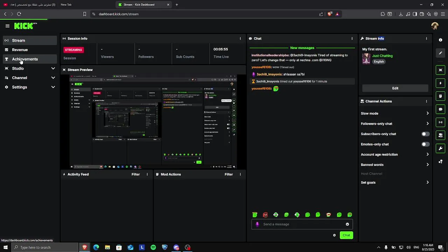Click the Kick logo
This screenshot has width=448, height=252.
click(25, 26)
